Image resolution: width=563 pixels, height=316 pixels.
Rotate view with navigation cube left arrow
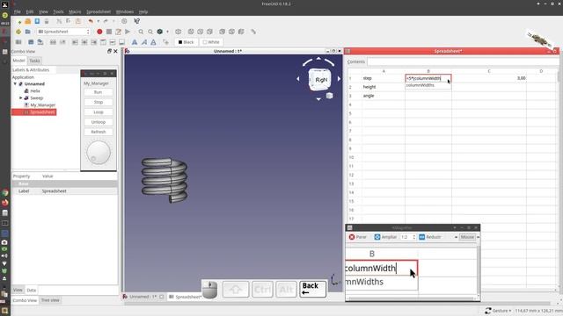click(x=298, y=78)
